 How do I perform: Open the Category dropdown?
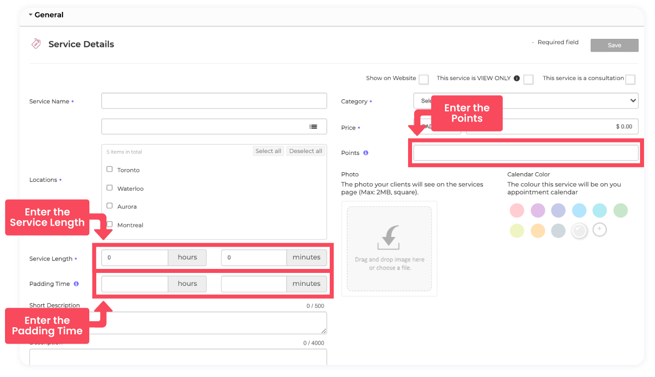click(x=526, y=101)
